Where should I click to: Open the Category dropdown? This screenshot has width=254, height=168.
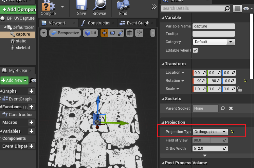214,42
